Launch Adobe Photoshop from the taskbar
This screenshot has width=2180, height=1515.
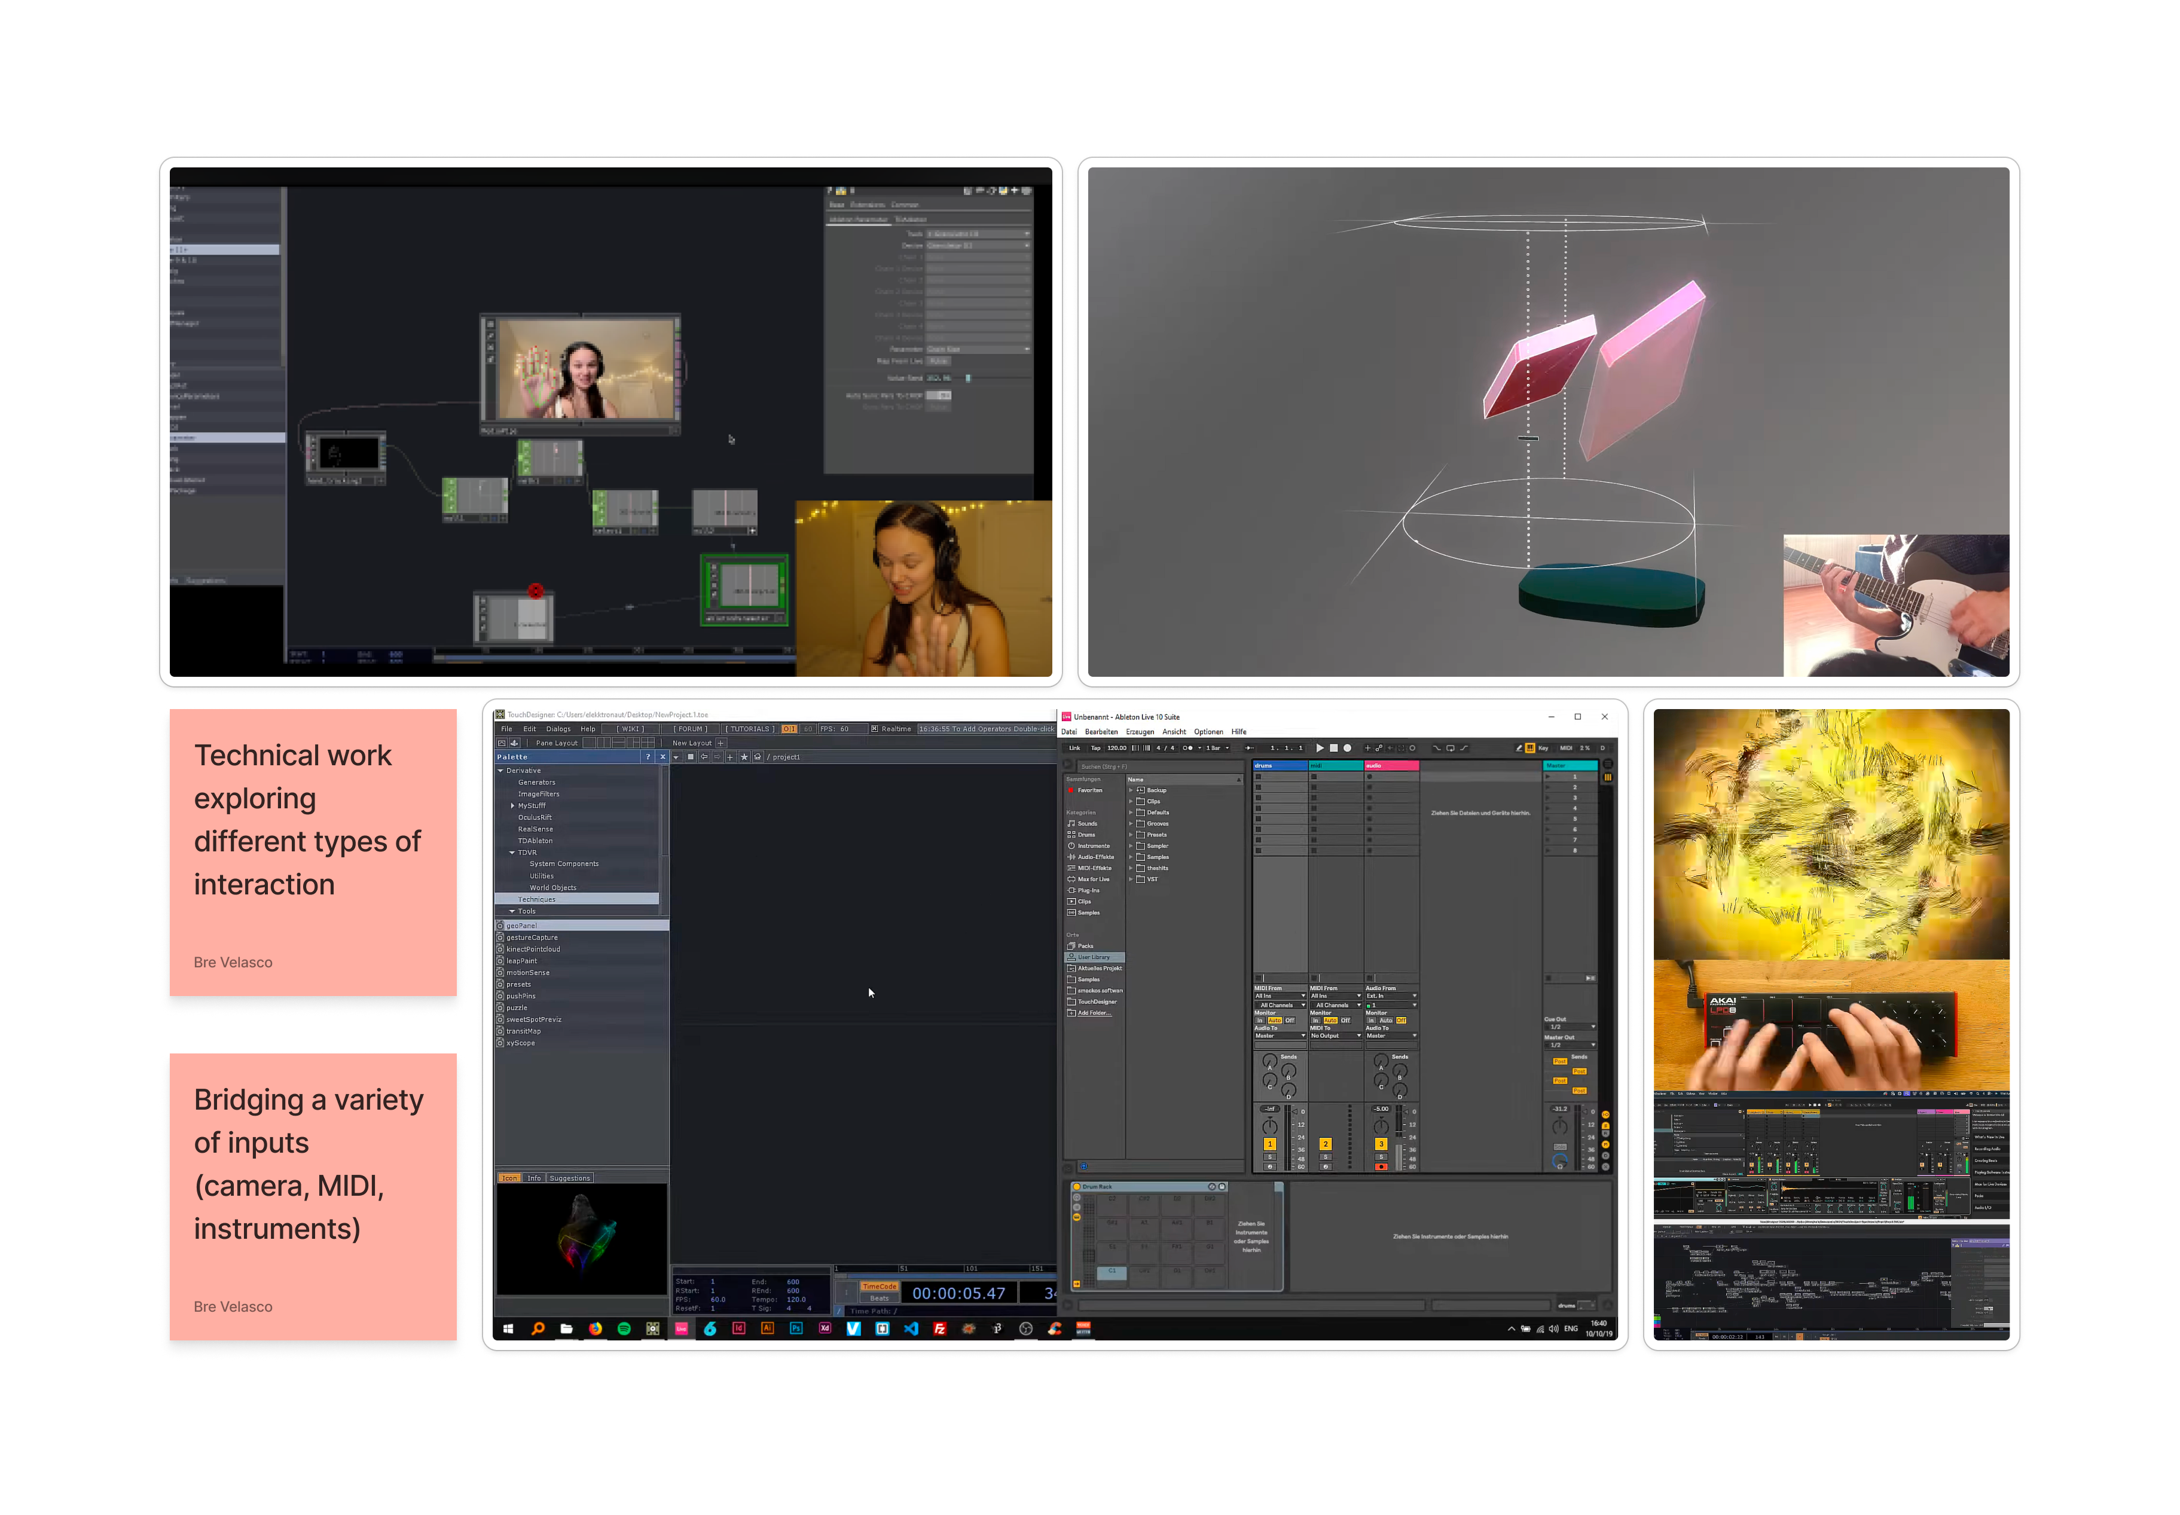click(x=797, y=1329)
